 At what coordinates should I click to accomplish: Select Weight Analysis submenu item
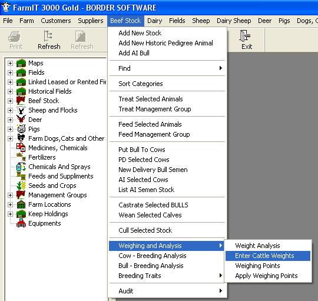(268, 246)
